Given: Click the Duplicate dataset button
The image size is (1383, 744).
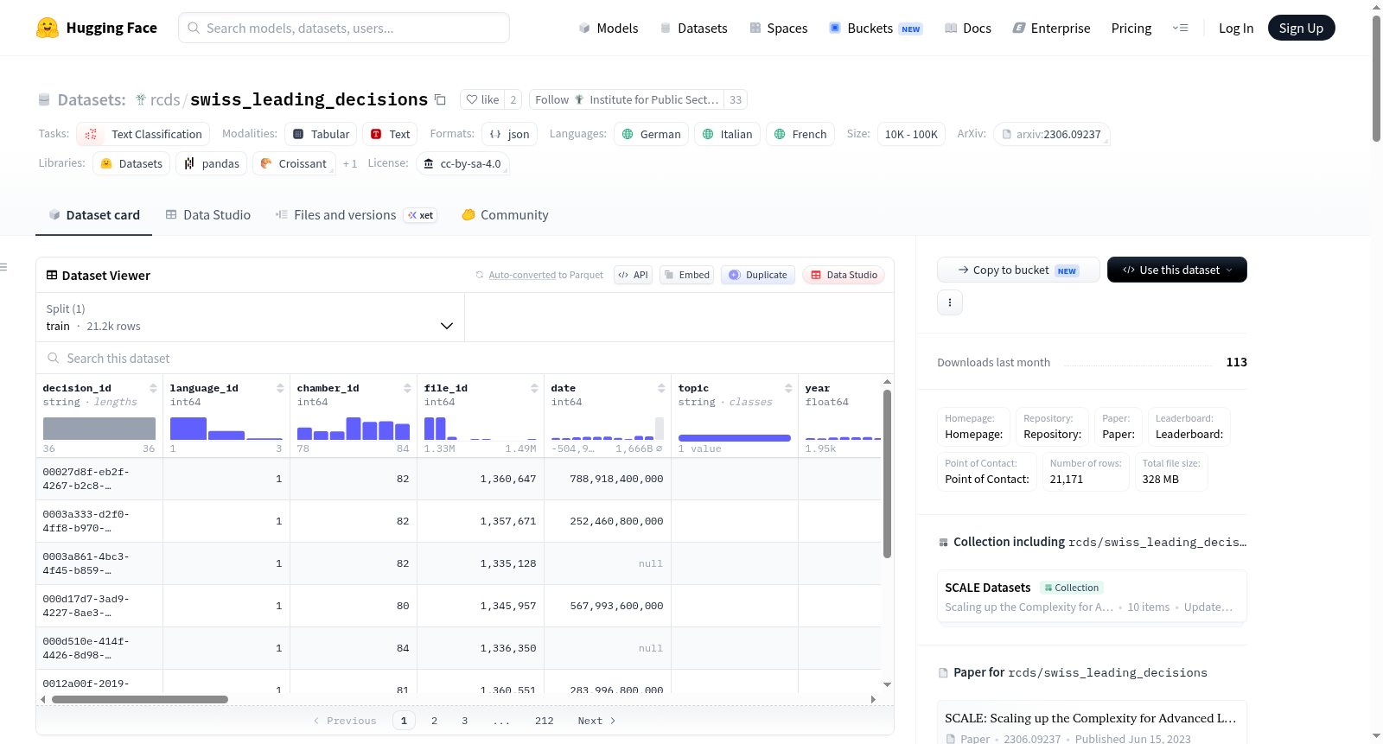Looking at the screenshot, I should click(758, 275).
